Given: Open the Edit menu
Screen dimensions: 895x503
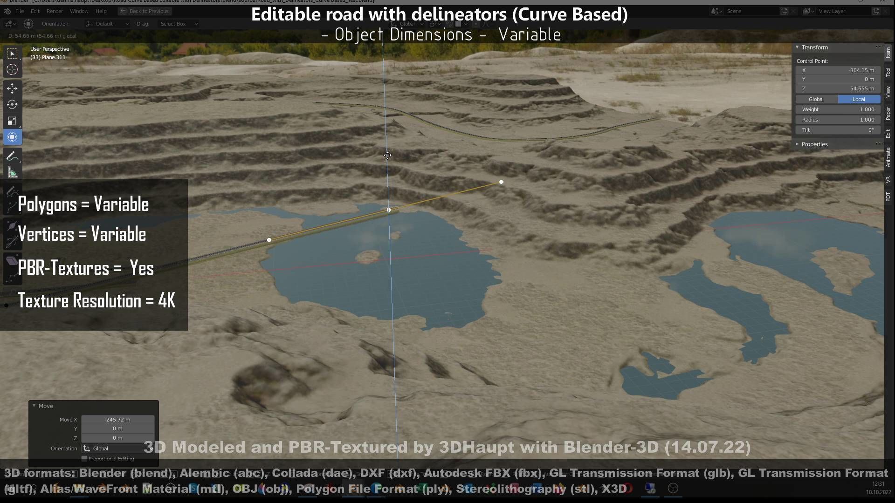Looking at the screenshot, I should click(35, 11).
